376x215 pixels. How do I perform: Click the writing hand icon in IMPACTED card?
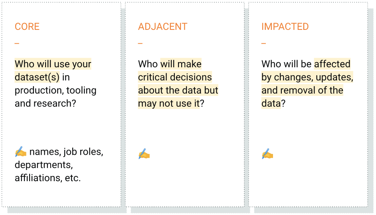tap(267, 154)
